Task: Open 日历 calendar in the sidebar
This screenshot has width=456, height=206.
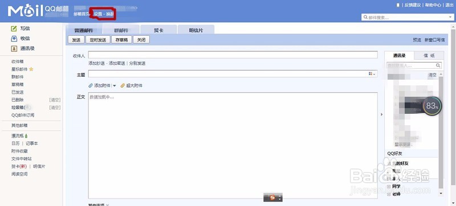Action: [15, 143]
